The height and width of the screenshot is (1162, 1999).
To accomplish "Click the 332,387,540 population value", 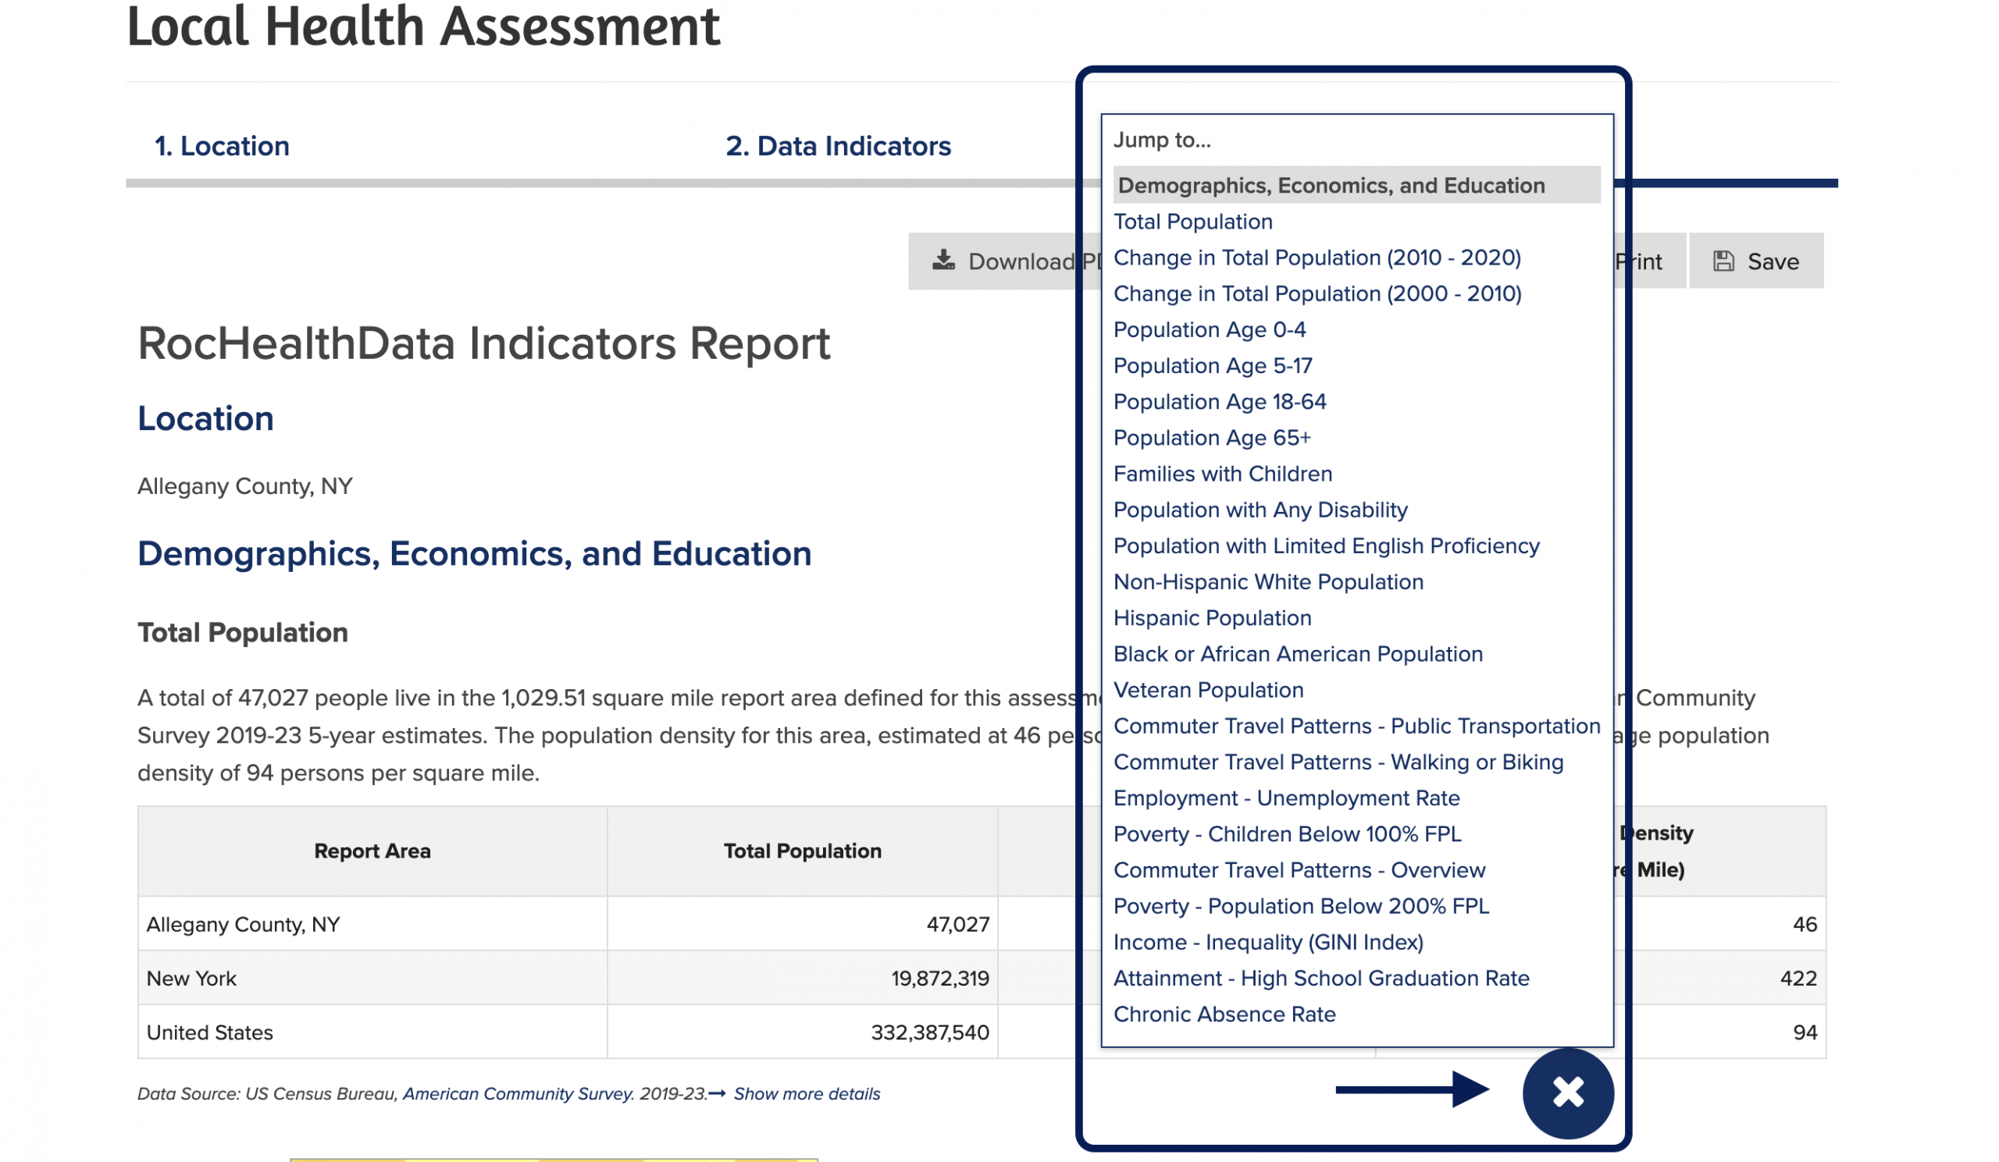I will tap(930, 1032).
